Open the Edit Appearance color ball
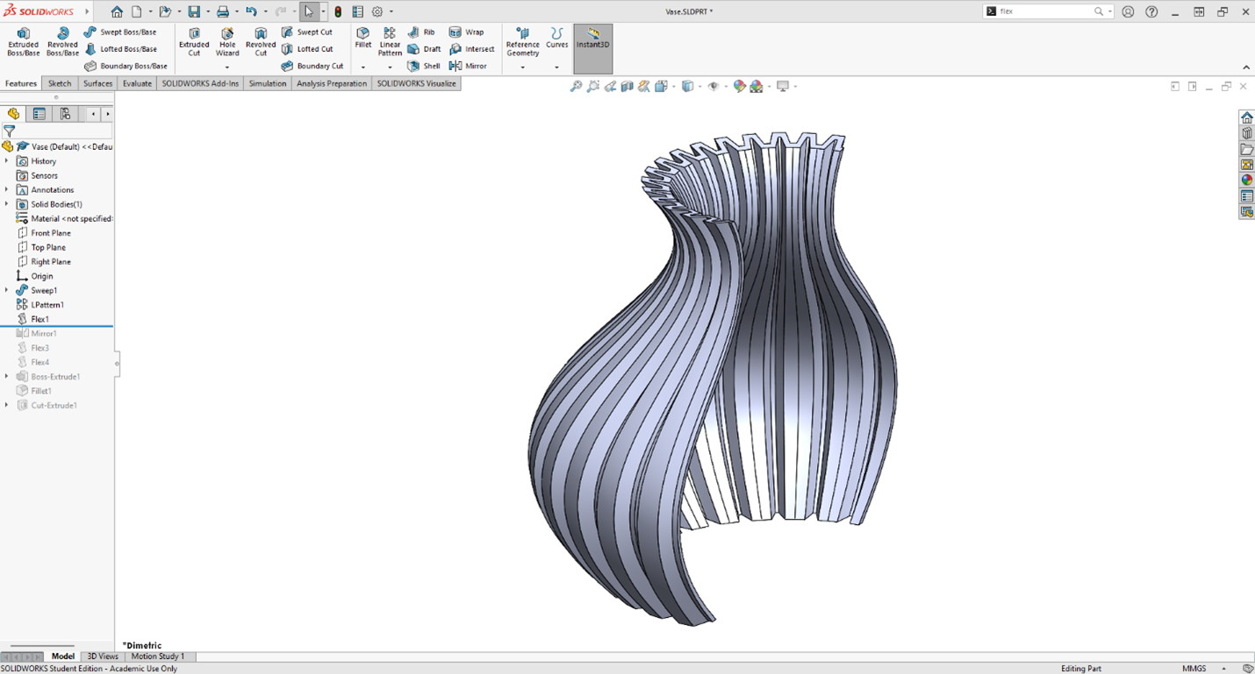This screenshot has width=1255, height=674. [x=739, y=86]
